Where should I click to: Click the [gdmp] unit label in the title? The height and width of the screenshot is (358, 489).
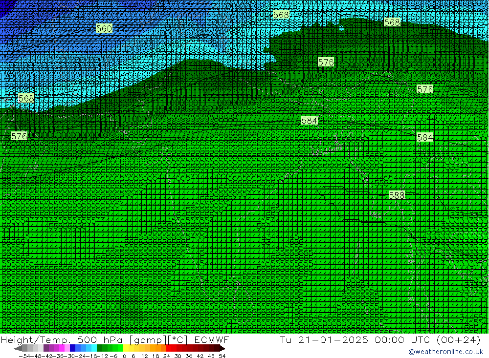[148, 340]
